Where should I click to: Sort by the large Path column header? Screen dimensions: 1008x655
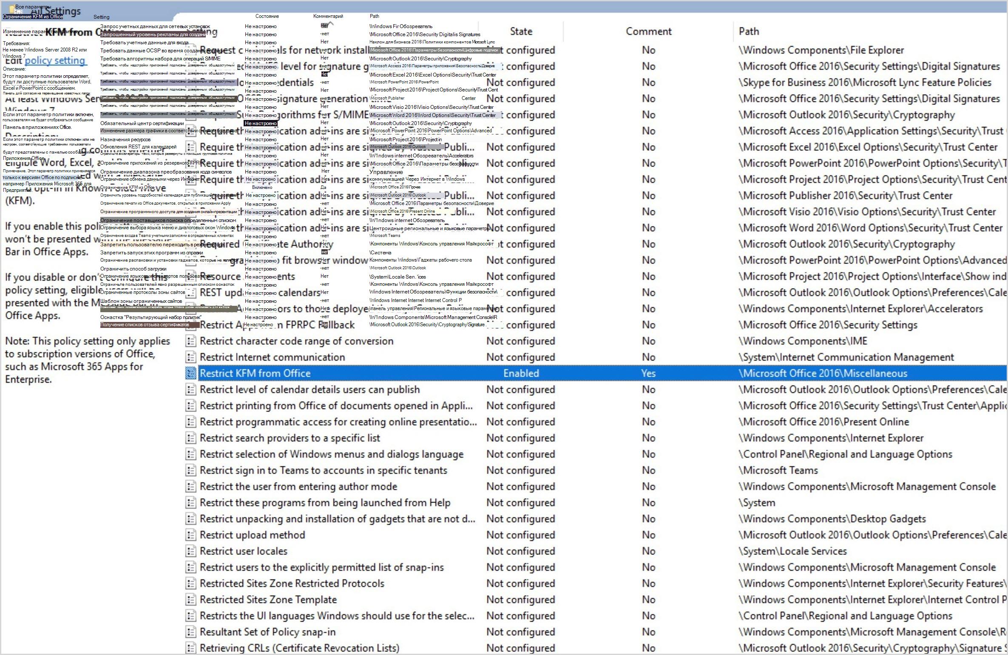pos(749,31)
